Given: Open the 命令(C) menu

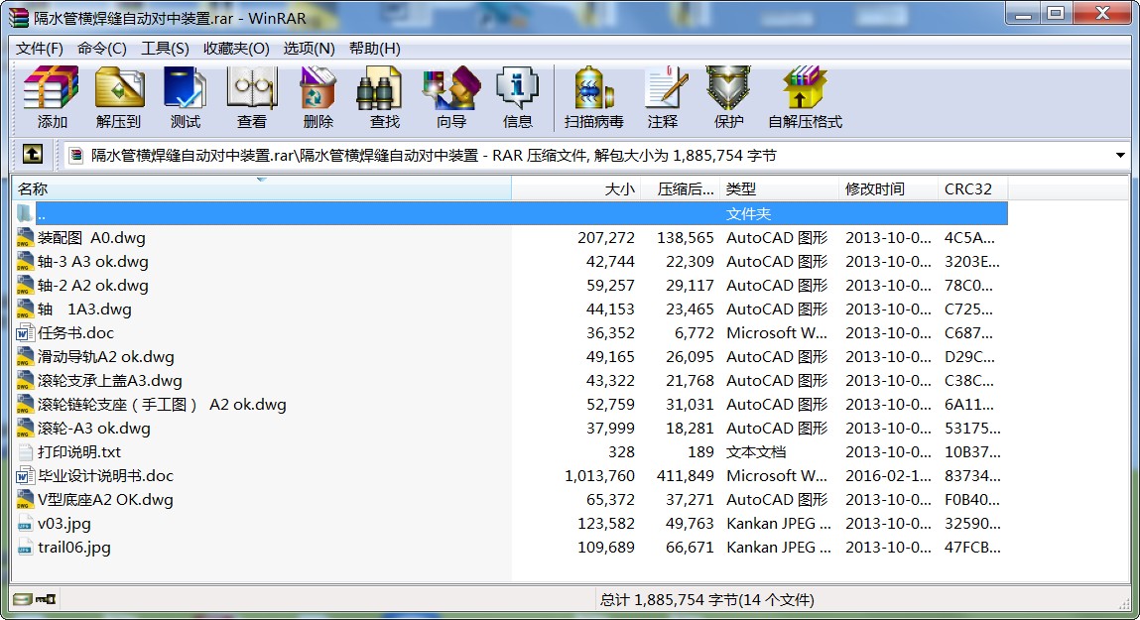Looking at the screenshot, I should [x=102, y=48].
